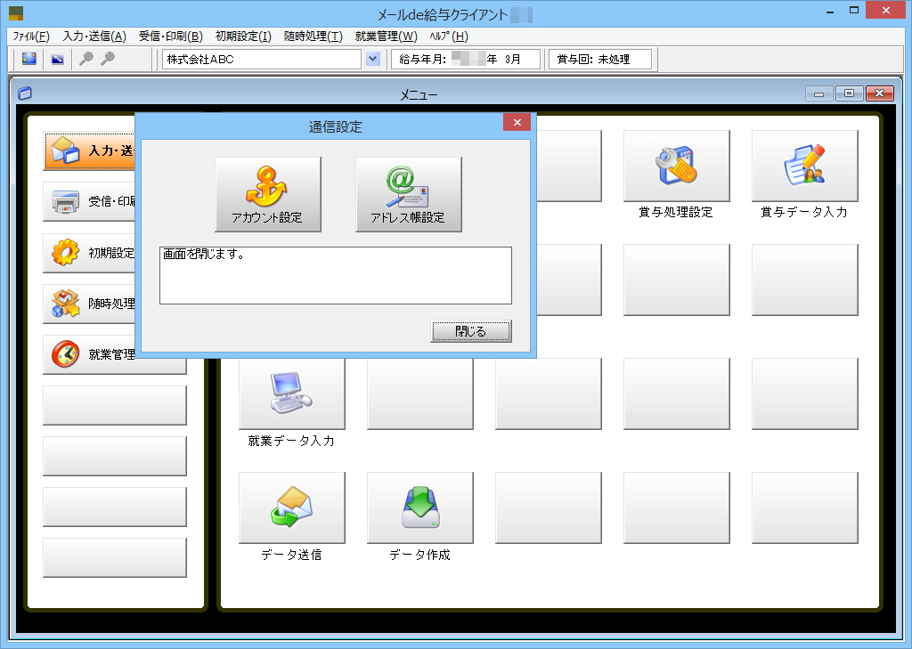Open the 入力・送信(A) menu
912x649 pixels.
click(x=94, y=36)
